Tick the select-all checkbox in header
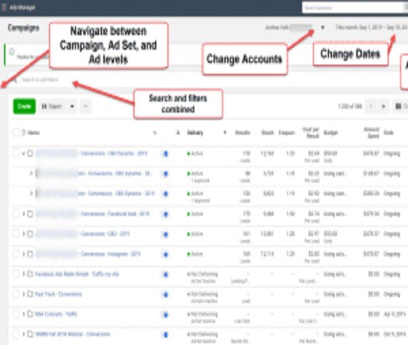Screen dimensions: 408x345 point(16,132)
